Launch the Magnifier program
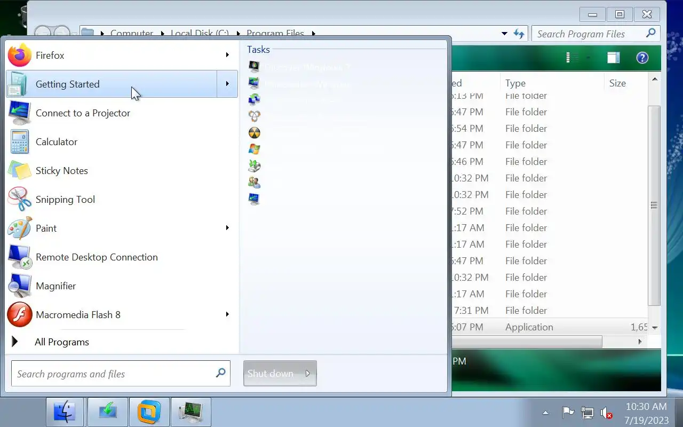 coord(122,286)
